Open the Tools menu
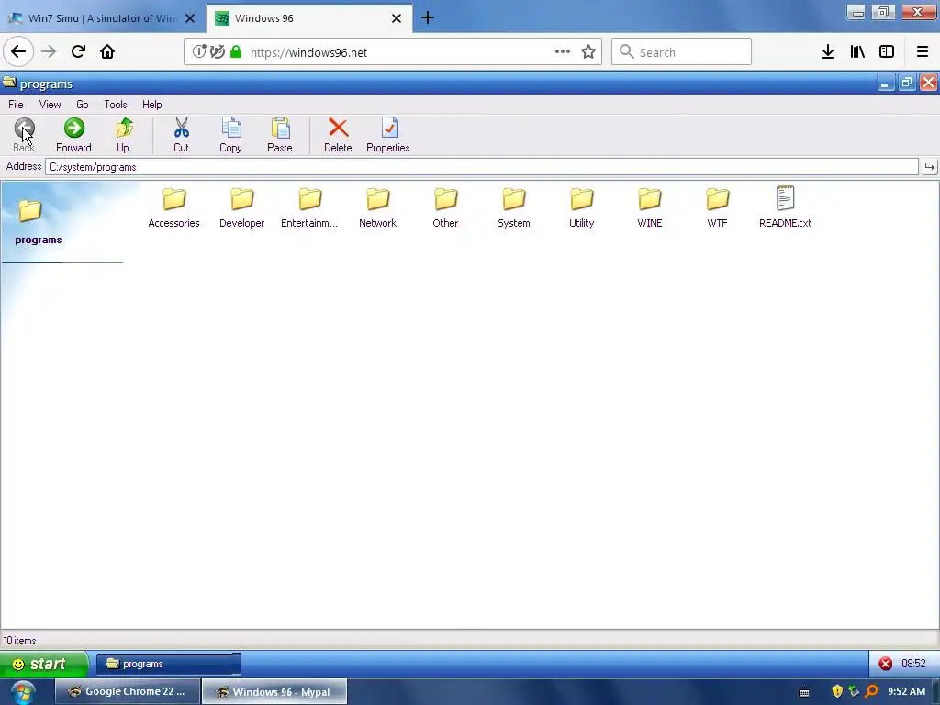 pos(115,105)
